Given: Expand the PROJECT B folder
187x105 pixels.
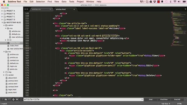Looking at the screenshot, I should pyautogui.click(x=2, y=14).
